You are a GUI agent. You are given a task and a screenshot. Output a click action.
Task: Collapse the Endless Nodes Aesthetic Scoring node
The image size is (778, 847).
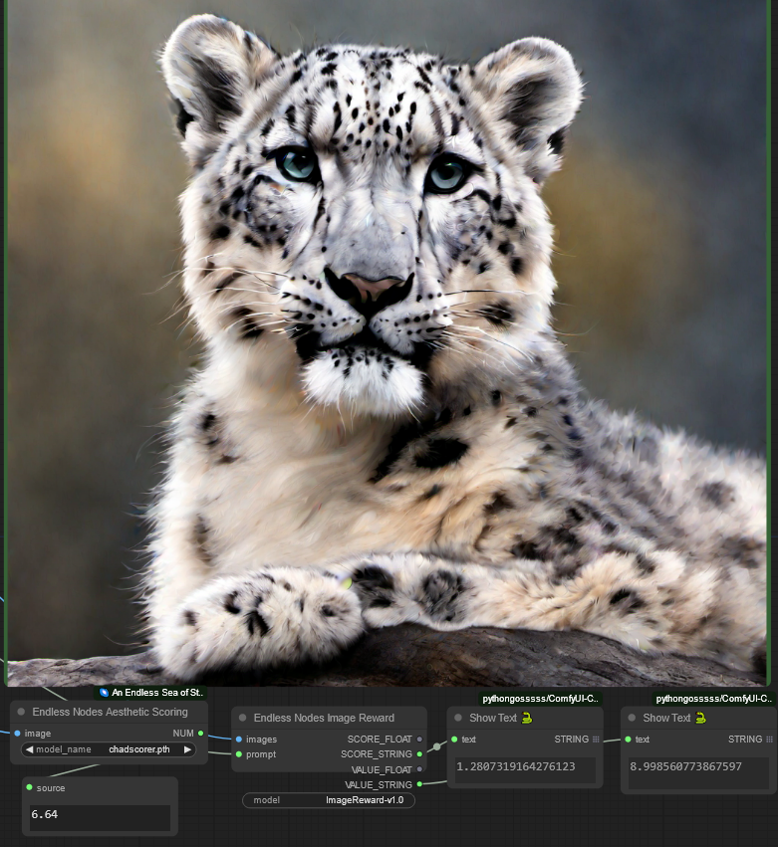[21, 713]
